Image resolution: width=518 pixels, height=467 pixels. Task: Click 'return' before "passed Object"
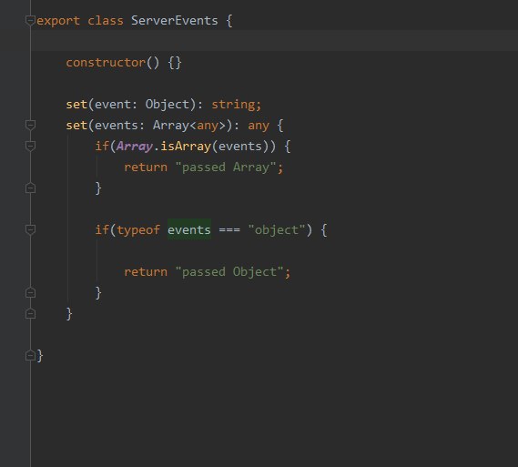coord(146,272)
